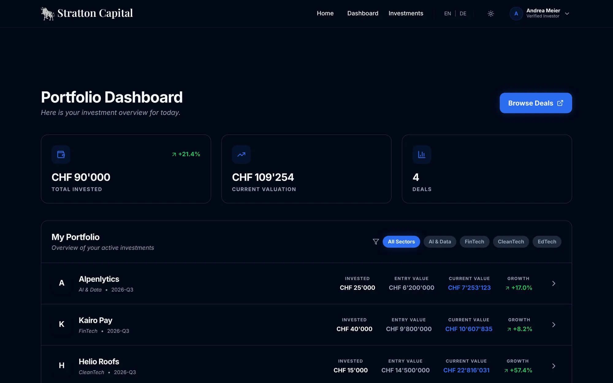The image size is (613, 383).
Task: Filter portfolio by AI & Data
Action: tap(440, 242)
